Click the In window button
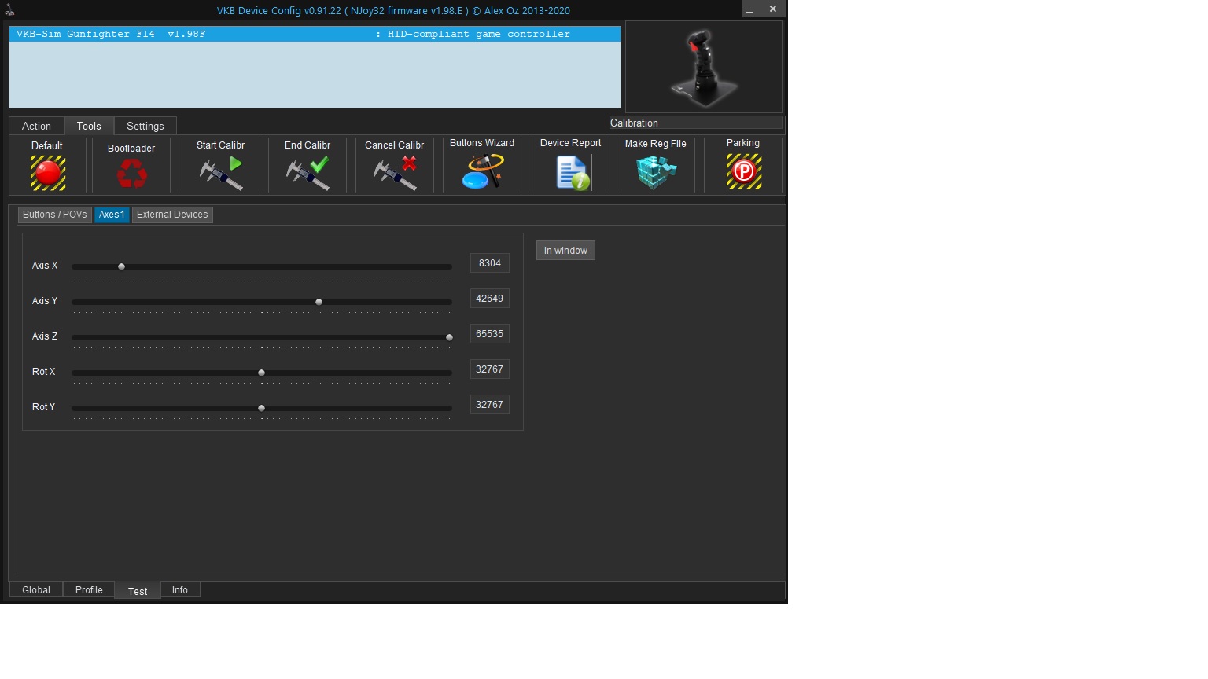 565,251
